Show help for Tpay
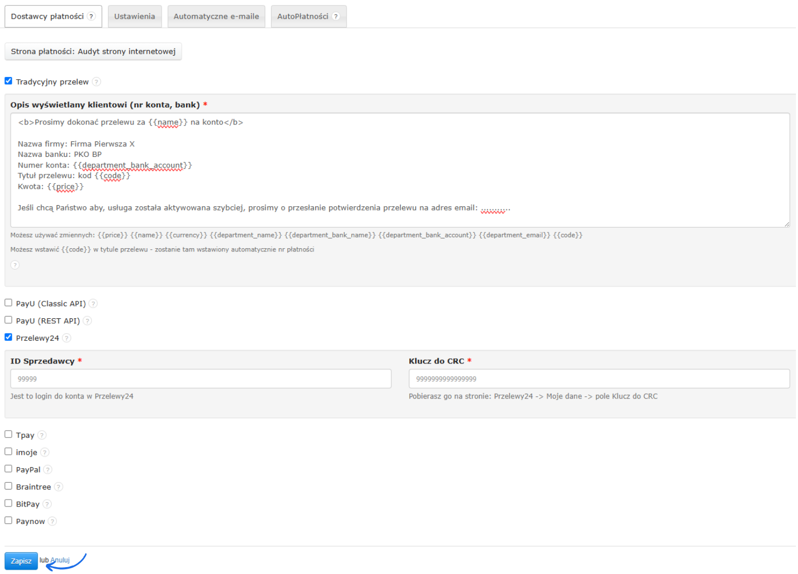Image resolution: width=798 pixels, height=574 pixels. pyautogui.click(x=42, y=435)
